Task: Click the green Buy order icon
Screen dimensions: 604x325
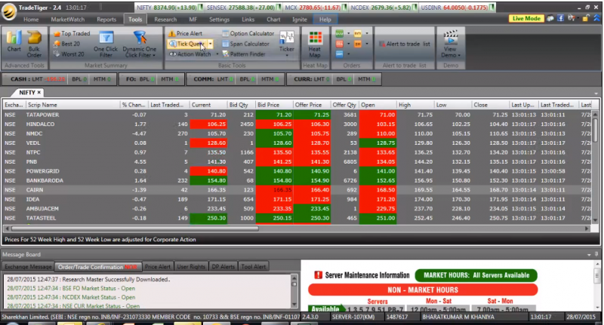Action: point(339,33)
